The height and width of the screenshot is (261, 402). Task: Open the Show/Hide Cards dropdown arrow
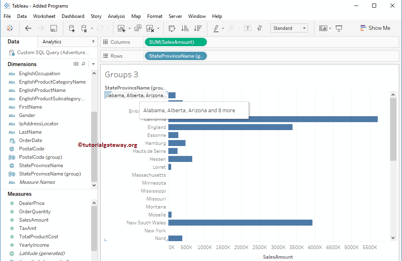pyautogui.click(x=330, y=28)
